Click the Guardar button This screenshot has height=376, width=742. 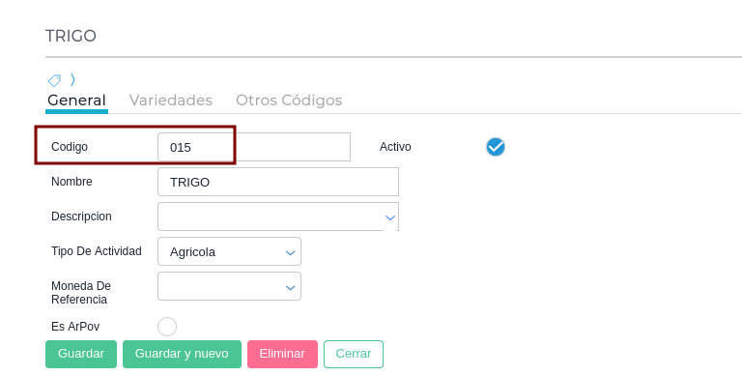(x=81, y=354)
